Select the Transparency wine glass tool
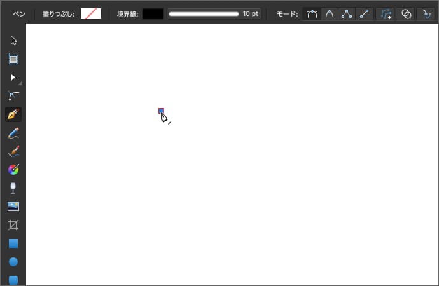Viewport: 439px width, 286px height. pyautogui.click(x=13, y=188)
